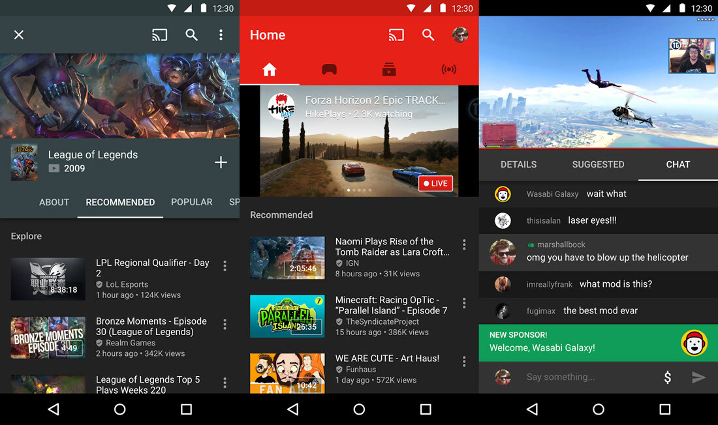Open overflow menu on League of Legends screen
Screen dimensions: 718x425
(x=221, y=35)
